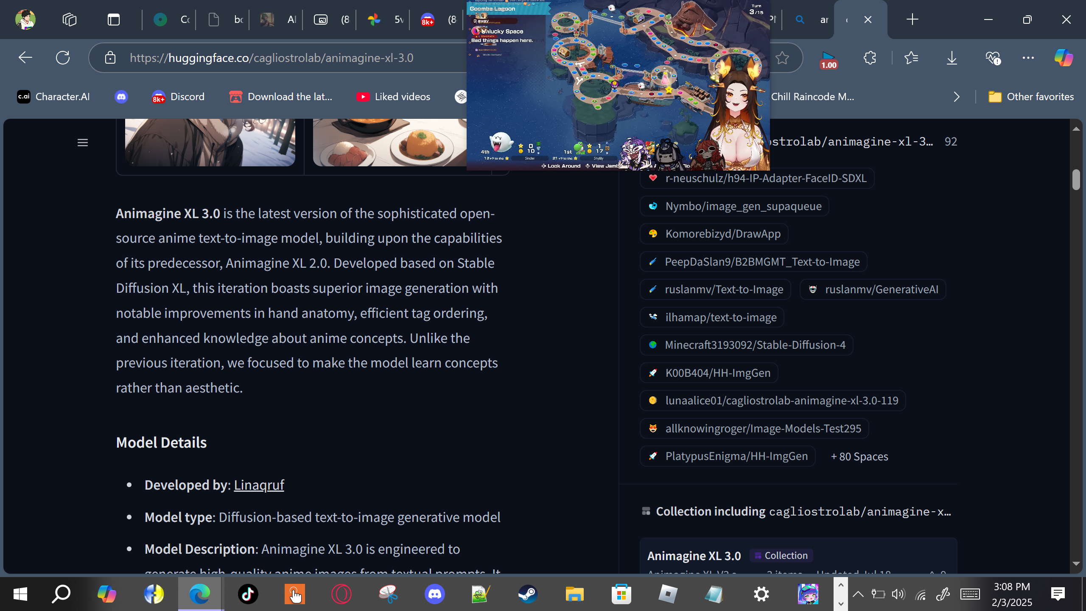Screen dimensions: 1086x611
Task: Open ruslanmv/GenerativeAI space
Action: point(873,289)
